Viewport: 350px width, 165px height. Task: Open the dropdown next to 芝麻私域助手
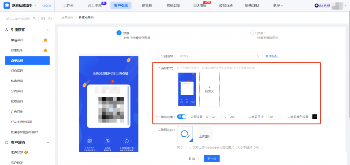(x=35, y=5)
